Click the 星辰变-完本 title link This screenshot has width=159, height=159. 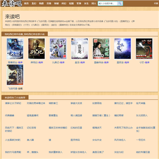tap(123, 62)
